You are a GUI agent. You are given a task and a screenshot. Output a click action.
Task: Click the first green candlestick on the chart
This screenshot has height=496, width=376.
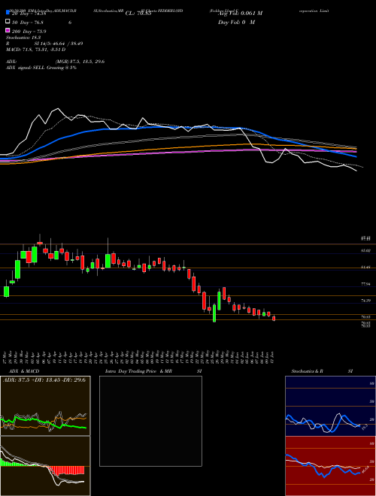click(x=6, y=291)
